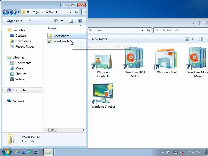Go forward with the blue Forward arrow
Viewport: 208px width, 156px height.
14,12
